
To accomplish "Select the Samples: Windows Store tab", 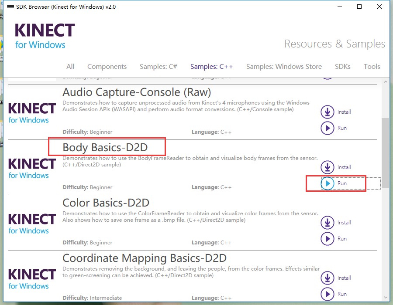I will (x=284, y=66).
